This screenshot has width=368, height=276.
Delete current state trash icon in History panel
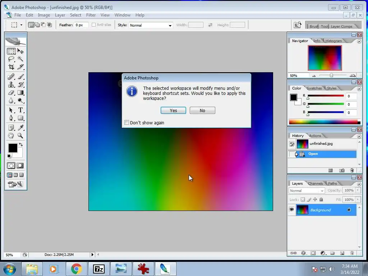point(351,170)
